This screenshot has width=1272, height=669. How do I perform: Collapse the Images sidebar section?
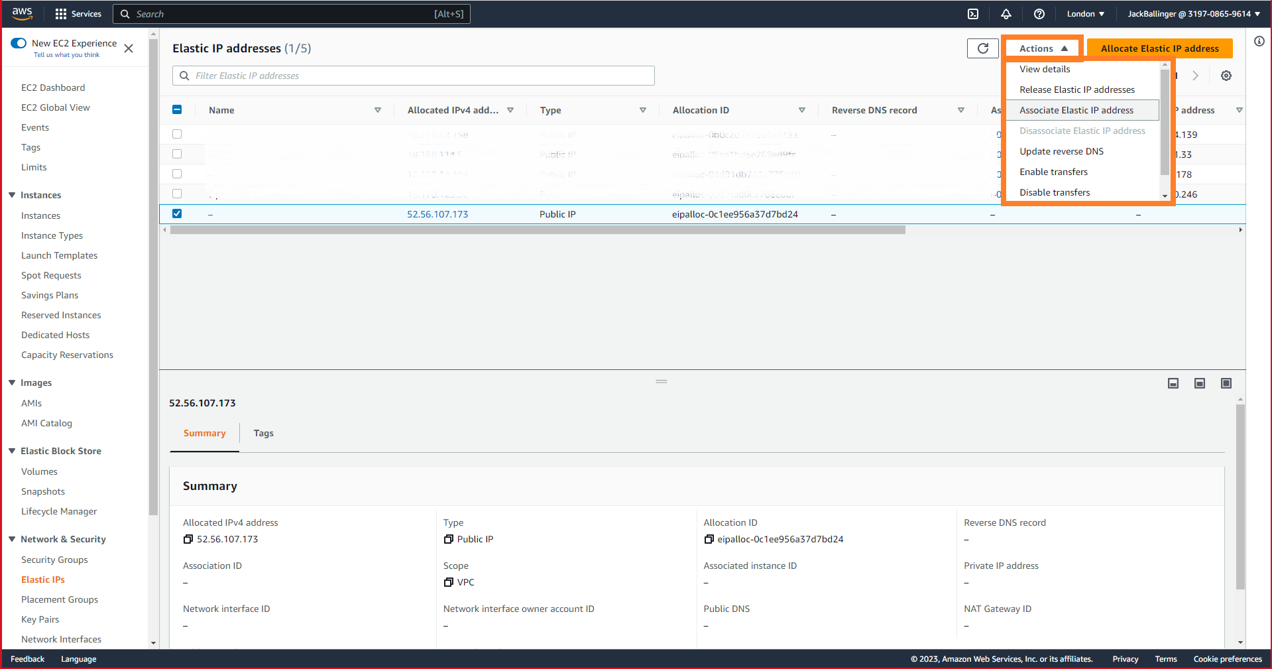click(x=12, y=383)
